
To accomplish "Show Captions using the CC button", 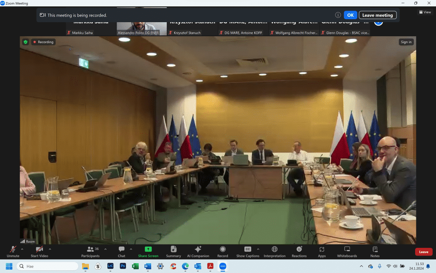I will (248, 252).
